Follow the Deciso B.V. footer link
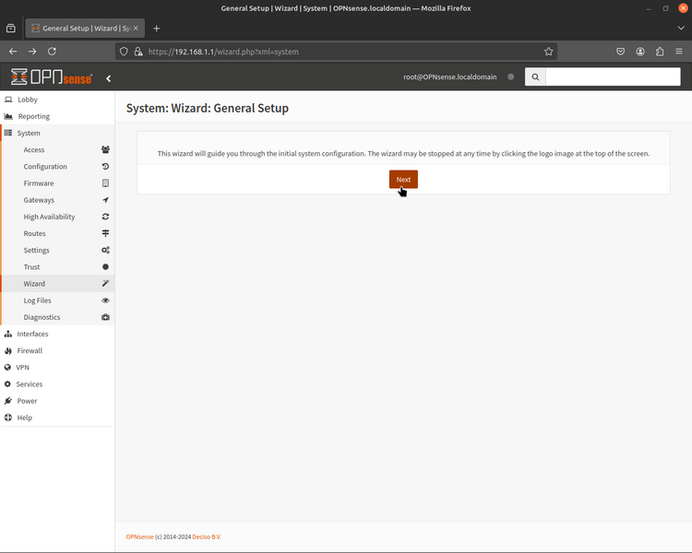The height and width of the screenshot is (553, 692). (x=207, y=537)
